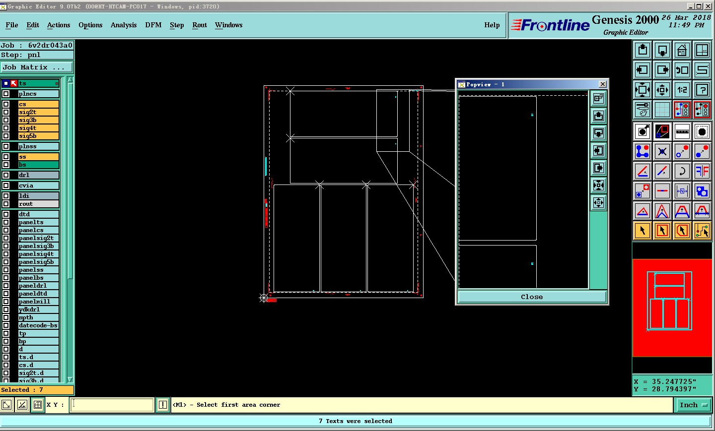Click the 'Selected : 7' status label
715x431 pixels.
point(37,390)
